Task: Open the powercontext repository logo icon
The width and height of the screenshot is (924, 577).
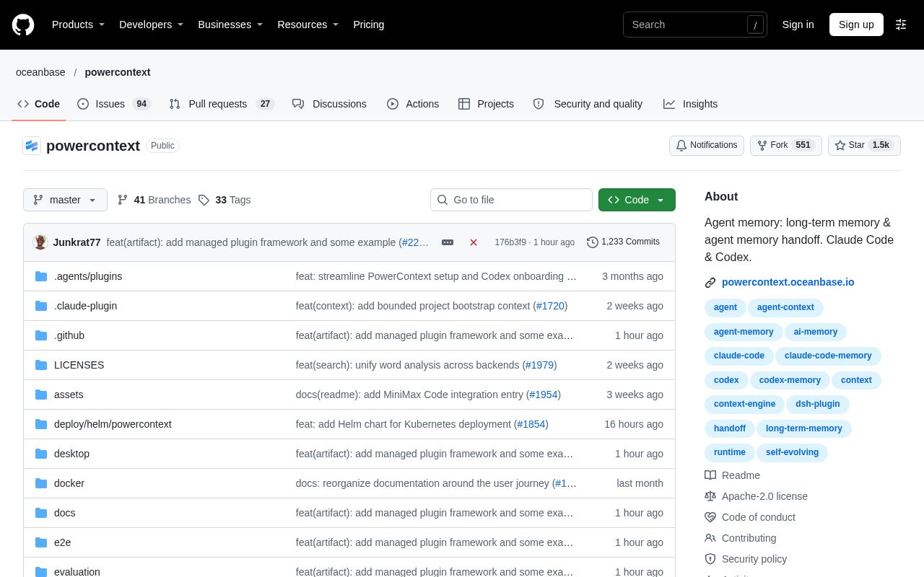Action: [x=32, y=146]
